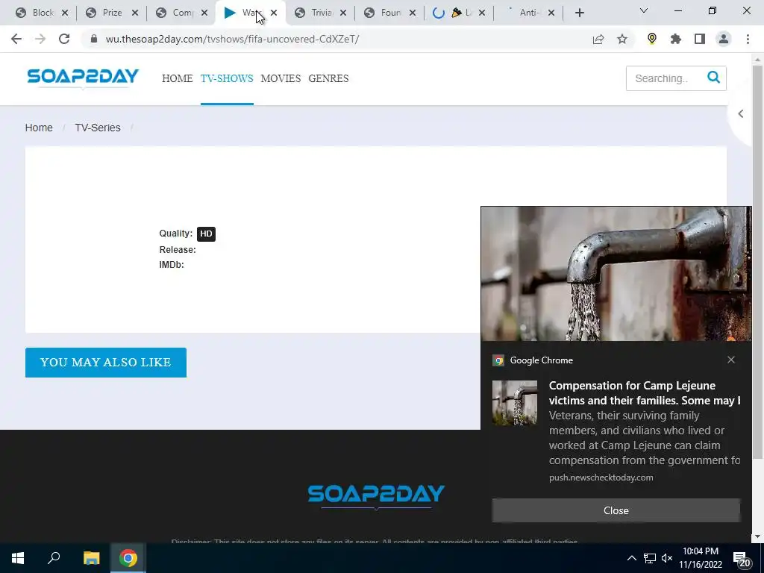Open a new tab with plus icon

point(579,13)
